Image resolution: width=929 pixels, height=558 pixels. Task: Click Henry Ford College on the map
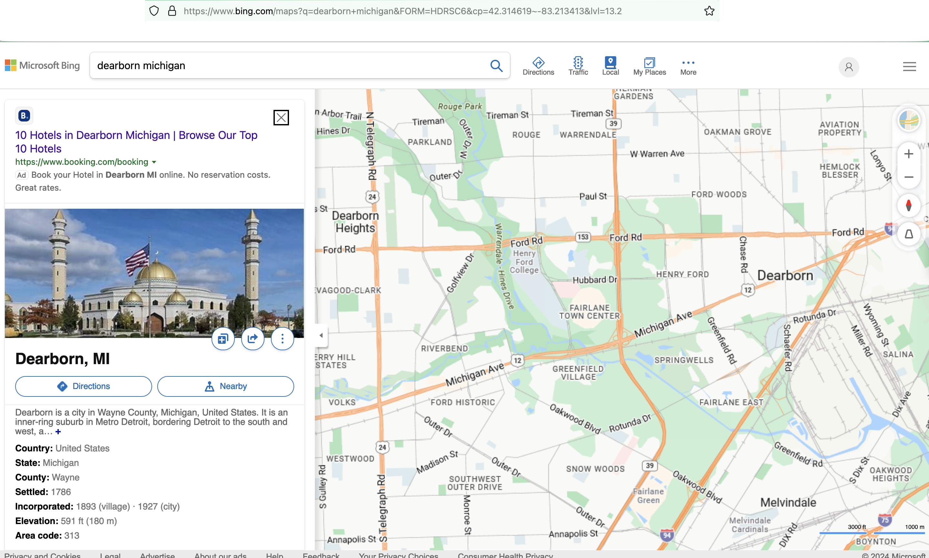coord(524,262)
